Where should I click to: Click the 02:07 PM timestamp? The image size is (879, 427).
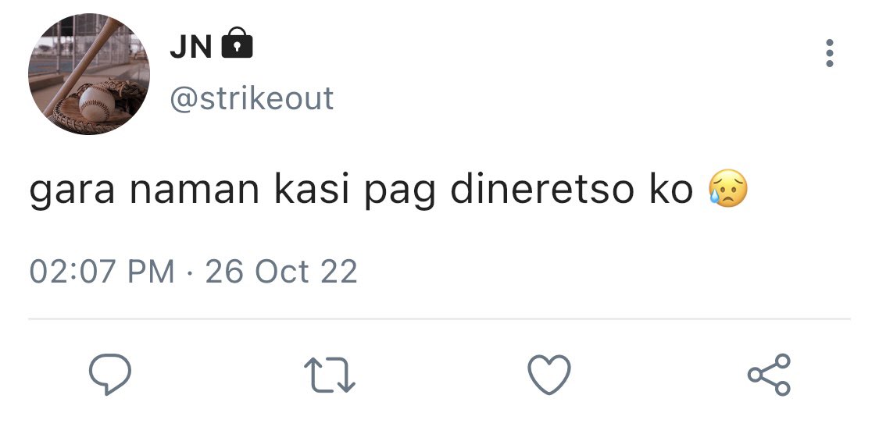coord(102,272)
